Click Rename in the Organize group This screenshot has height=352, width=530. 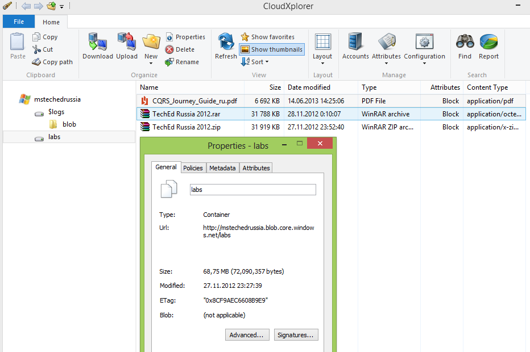click(182, 62)
